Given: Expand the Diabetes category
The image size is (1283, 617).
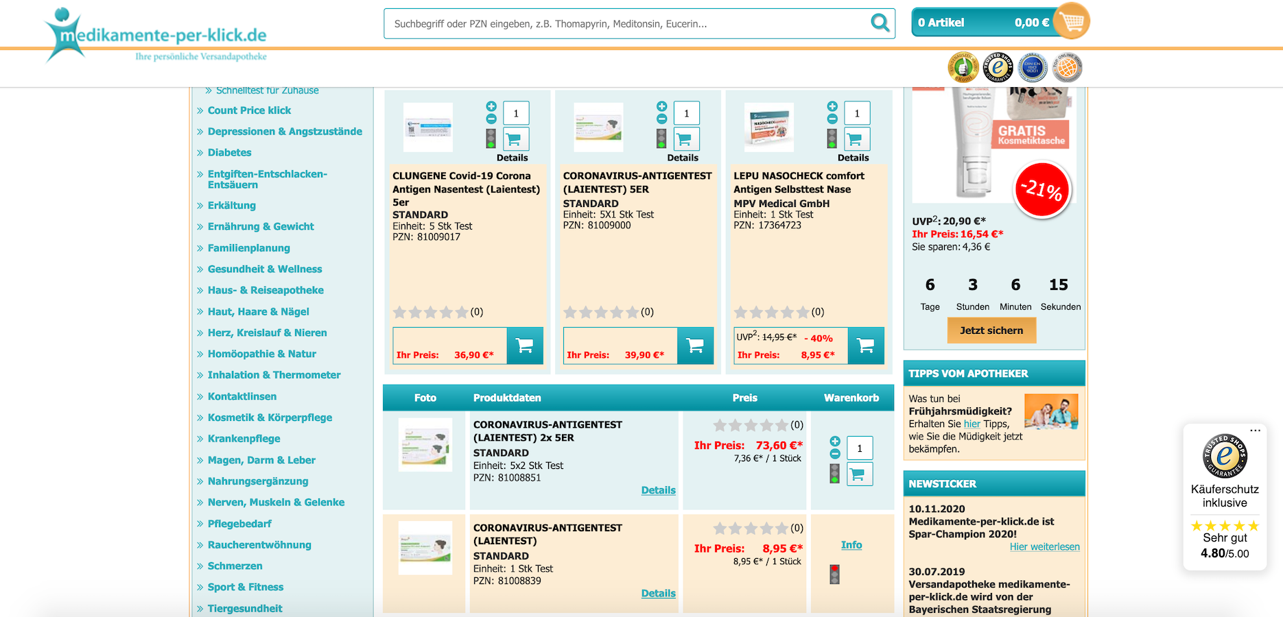Looking at the screenshot, I should (229, 153).
